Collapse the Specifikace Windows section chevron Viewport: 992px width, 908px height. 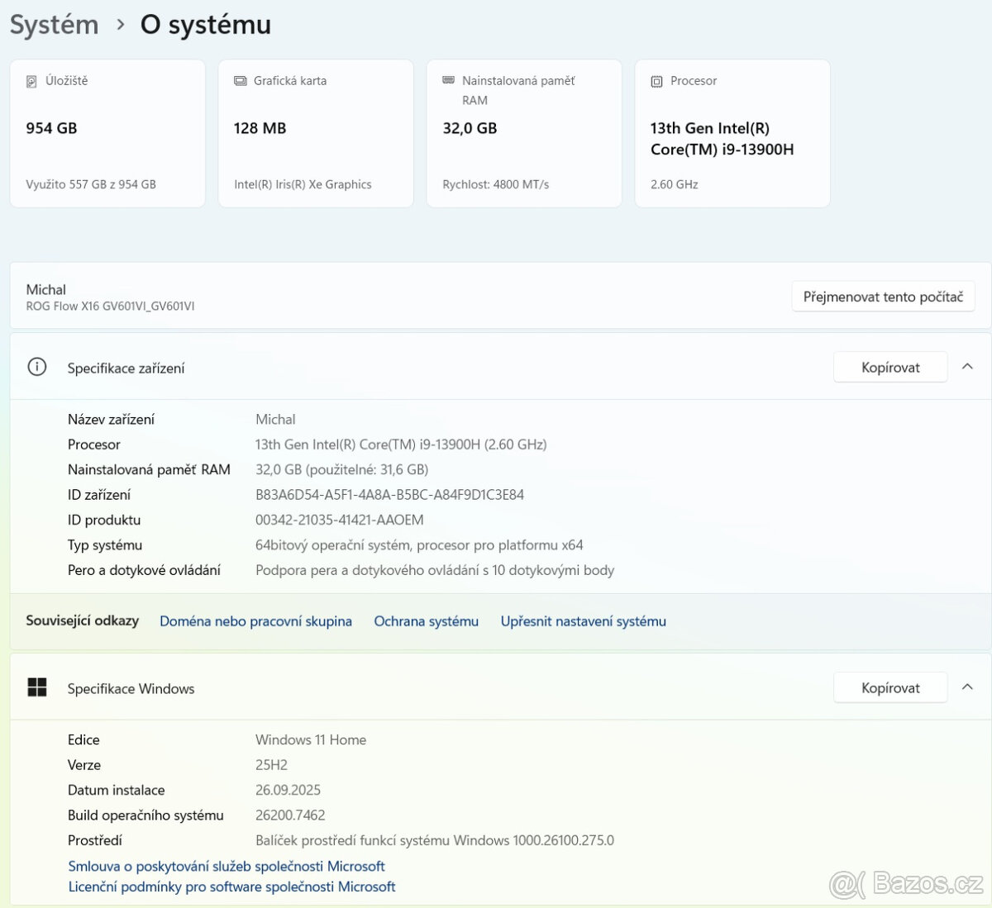click(967, 687)
